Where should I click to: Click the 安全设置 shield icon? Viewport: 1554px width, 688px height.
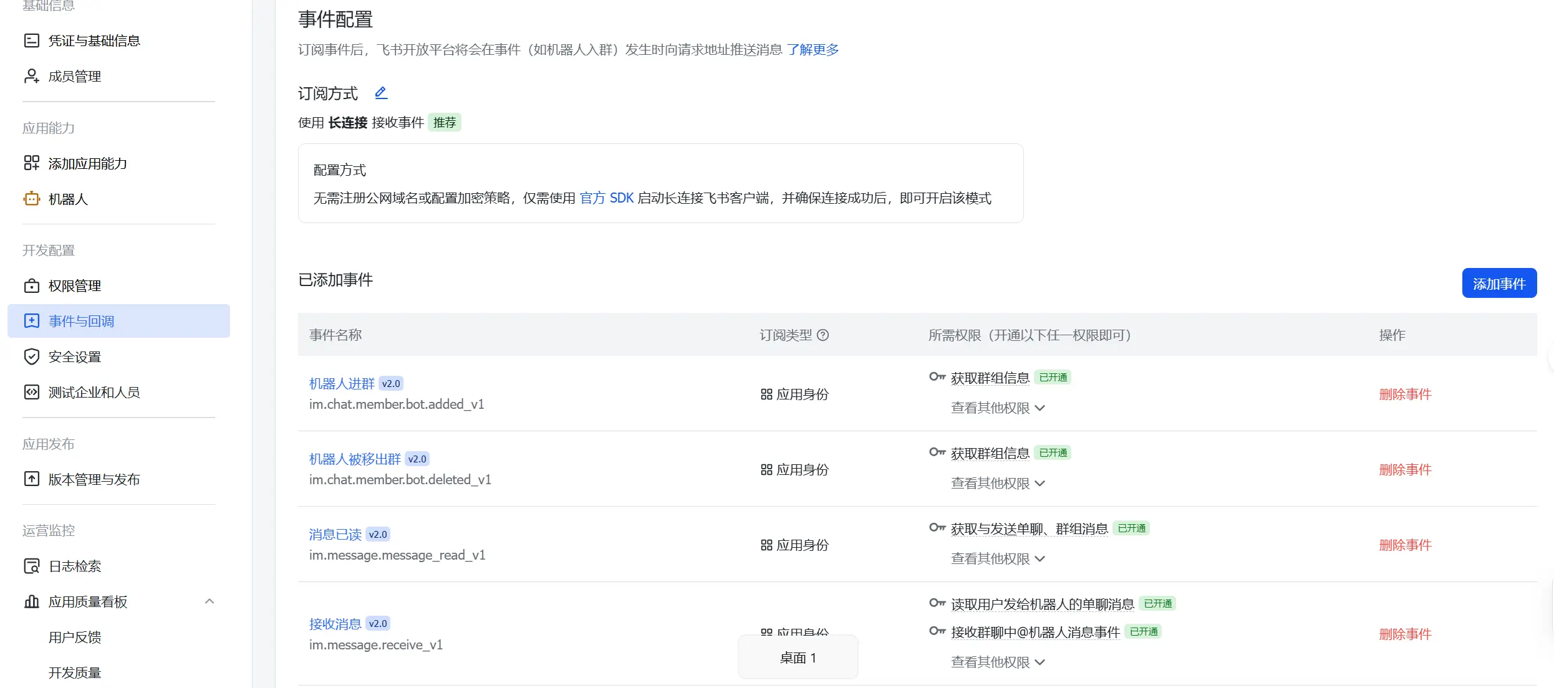click(31, 356)
